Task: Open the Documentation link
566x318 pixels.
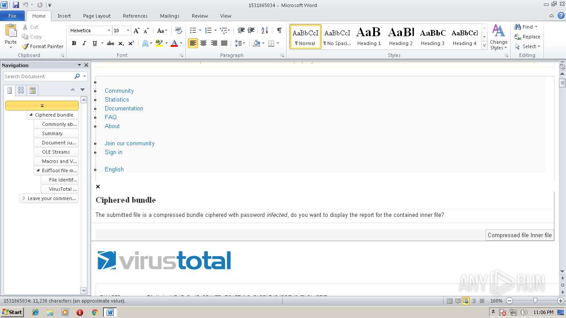Action: click(124, 109)
